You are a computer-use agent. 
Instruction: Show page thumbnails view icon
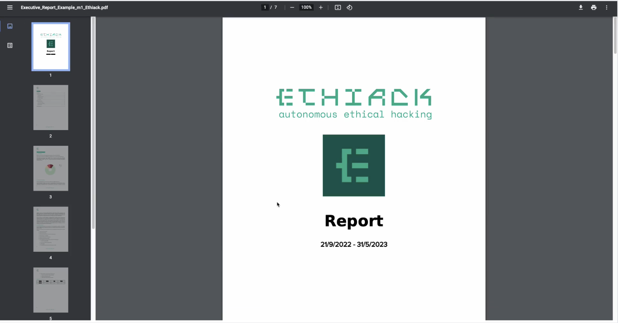click(x=10, y=26)
